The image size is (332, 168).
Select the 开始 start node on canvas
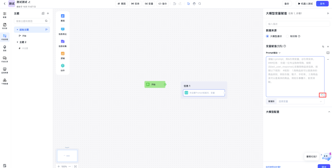coord(155,84)
